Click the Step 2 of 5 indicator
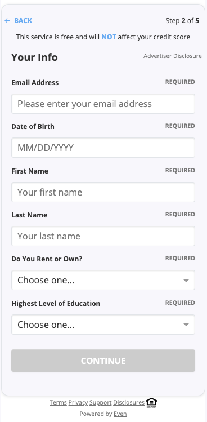Viewport: 207px width, 422px height. click(x=183, y=21)
